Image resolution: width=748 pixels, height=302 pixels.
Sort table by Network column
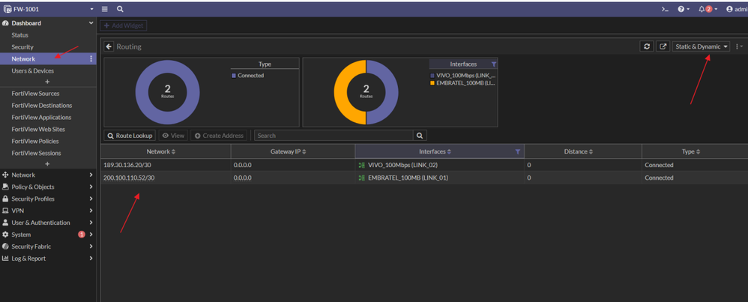[160, 151]
